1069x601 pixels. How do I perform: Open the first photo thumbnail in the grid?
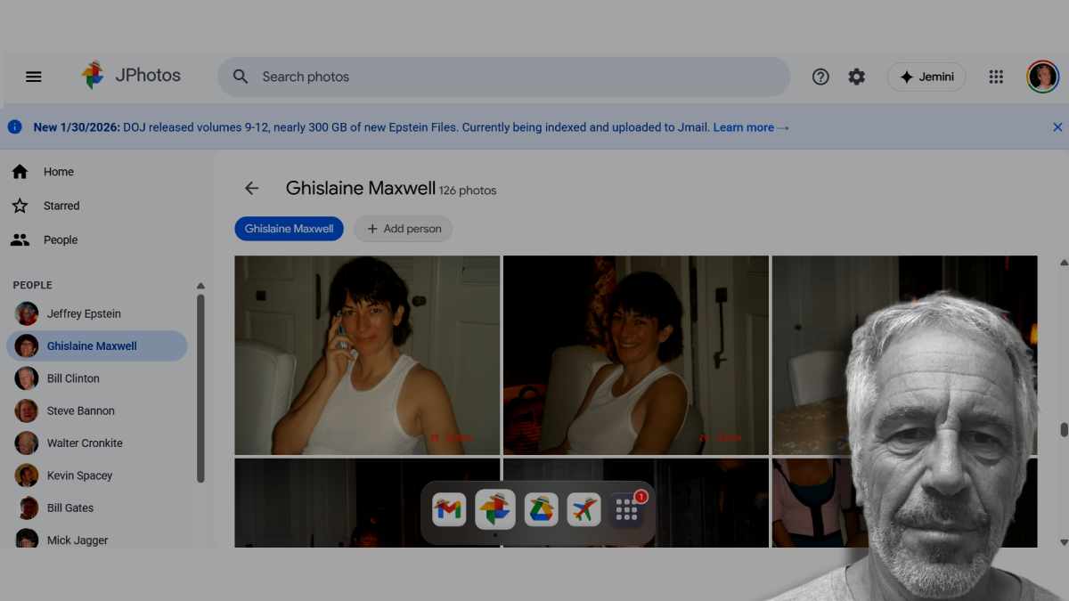click(x=367, y=355)
